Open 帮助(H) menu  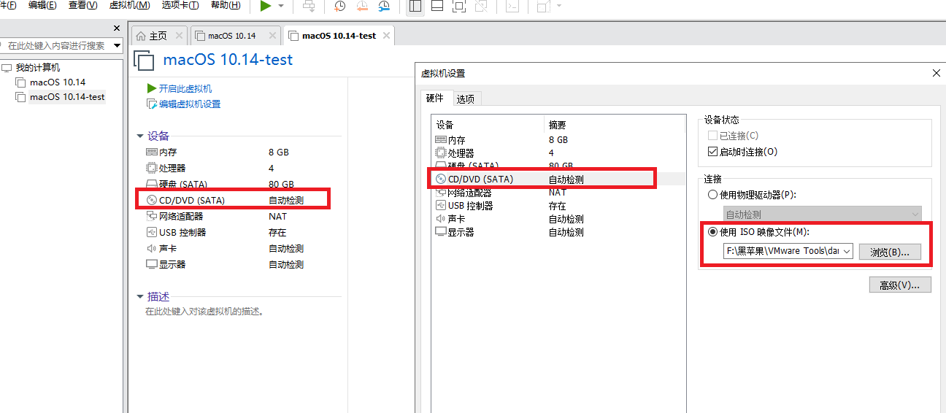pos(226,5)
